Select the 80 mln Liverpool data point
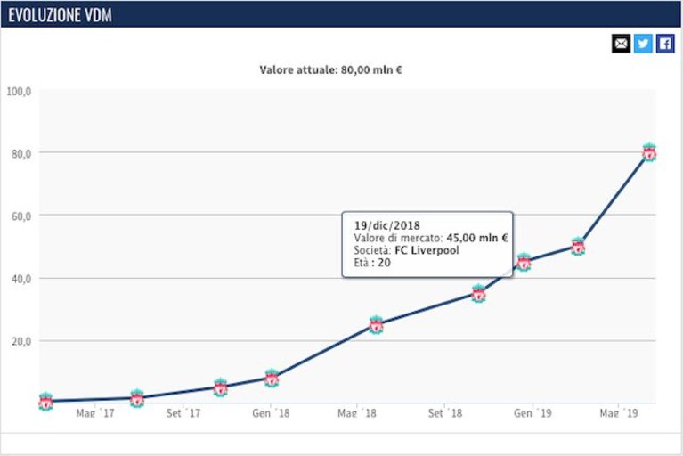Screen dimensions: 683x456 tap(649, 152)
